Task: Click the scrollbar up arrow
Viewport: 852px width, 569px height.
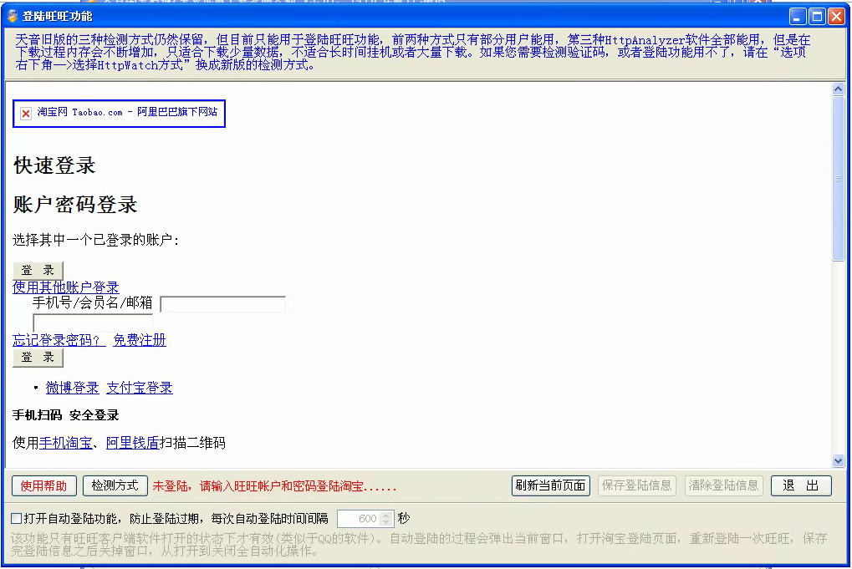Action: point(839,89)
